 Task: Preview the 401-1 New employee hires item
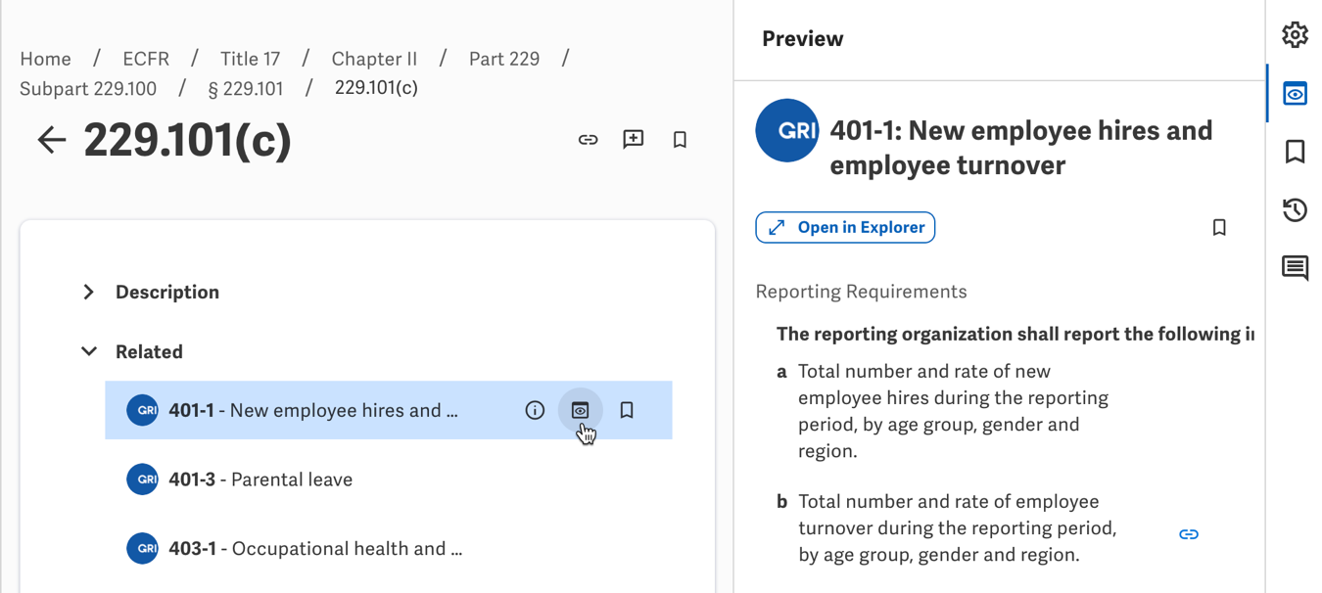(x=581, y=410)
